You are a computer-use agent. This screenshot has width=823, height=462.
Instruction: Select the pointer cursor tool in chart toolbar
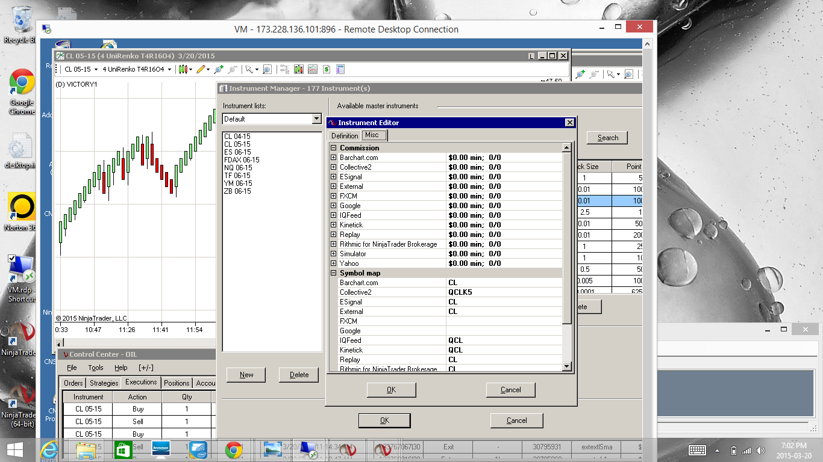pyautogui.click(x=249, y=69)
